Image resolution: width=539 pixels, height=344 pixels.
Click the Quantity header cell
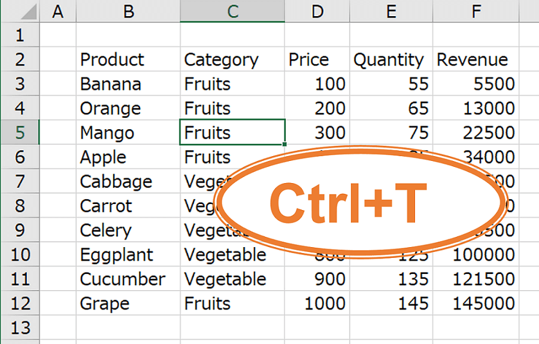[391, 59]
